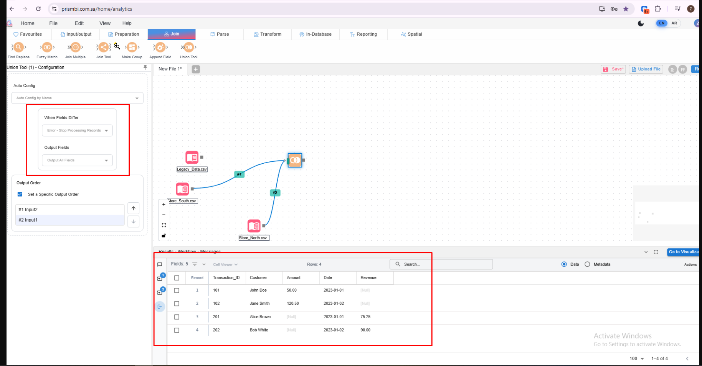Click the Save button

coord(613,69)
